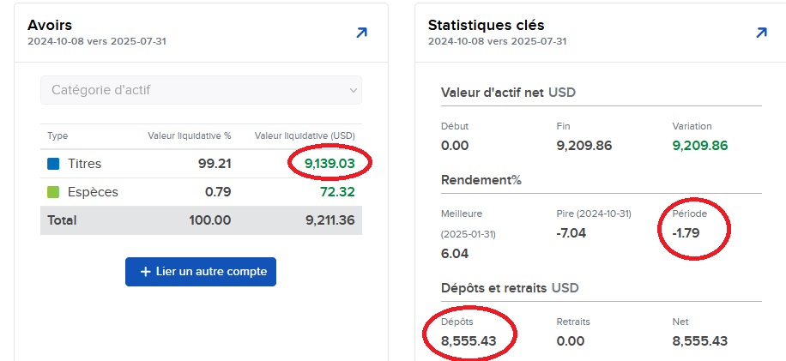The width and height of the screenshot is (786, 361).
Task: Click the green Variation value 9,209.86
Action: point(699,146)
